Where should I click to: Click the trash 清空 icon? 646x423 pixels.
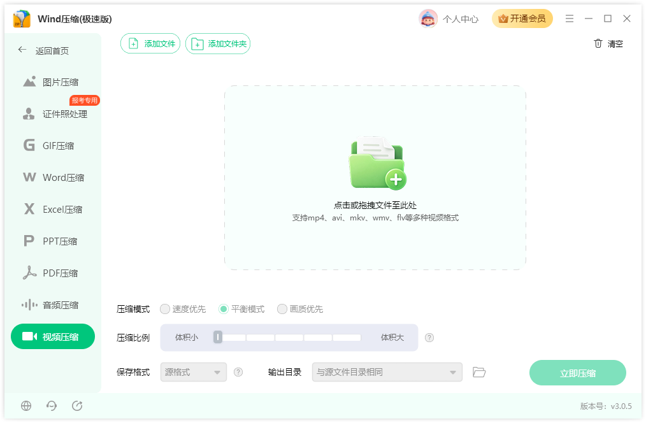click(x=598, y=43)
